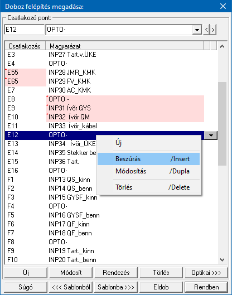Open the Súgó help button

pos(26,287)
